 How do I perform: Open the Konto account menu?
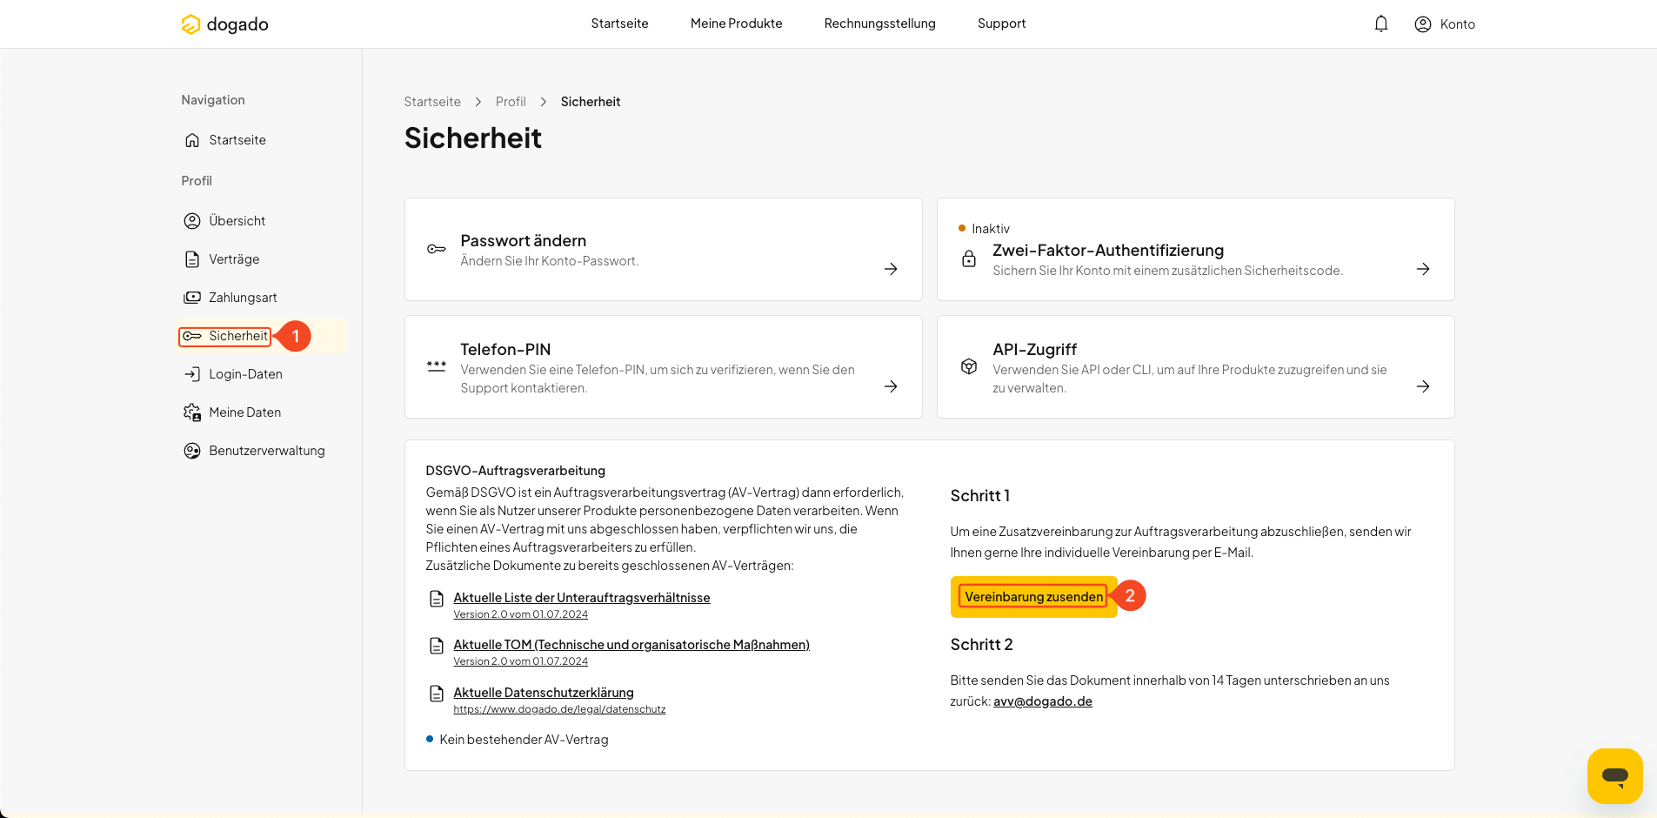pyautogui.click(x=1445, y=24)
